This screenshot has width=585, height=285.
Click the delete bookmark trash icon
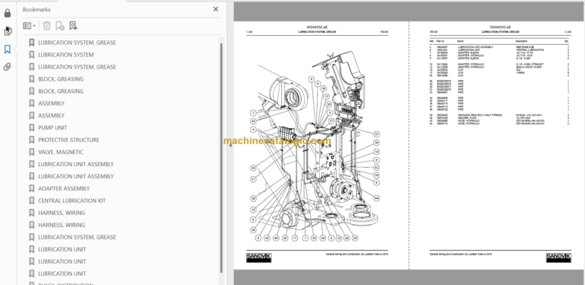click(46, 25)
